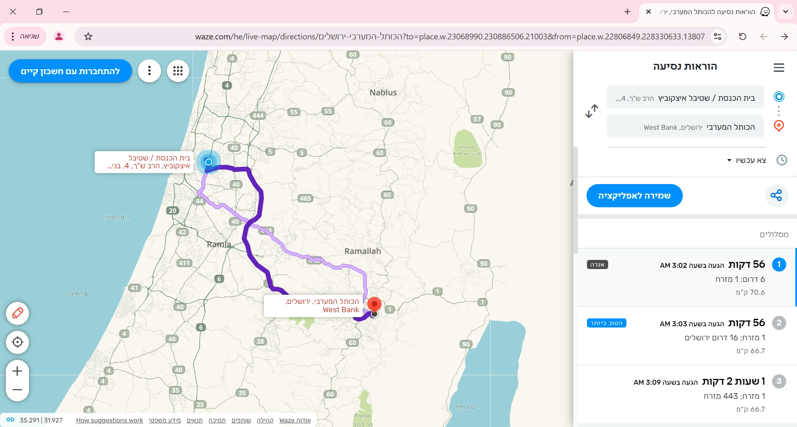797x427 pixels.
Task: Go back to the previous page
Action: coord(784,36)
